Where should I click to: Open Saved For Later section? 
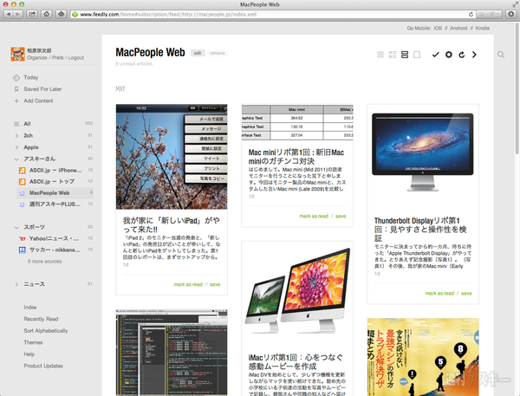tap(42, 88)
